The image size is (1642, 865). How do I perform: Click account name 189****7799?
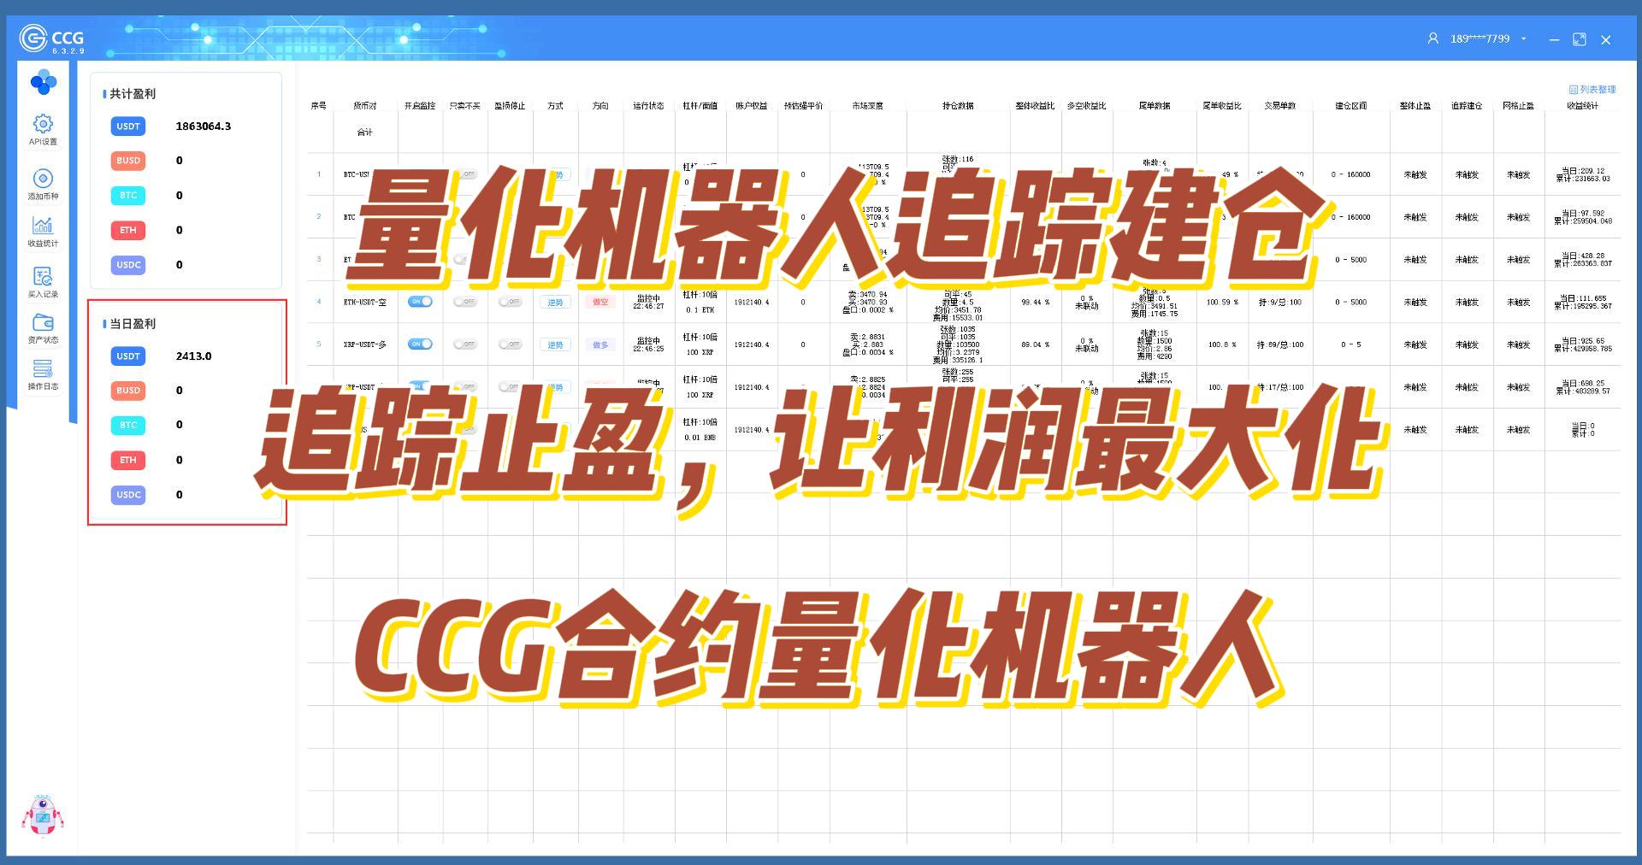point(1480,38)
